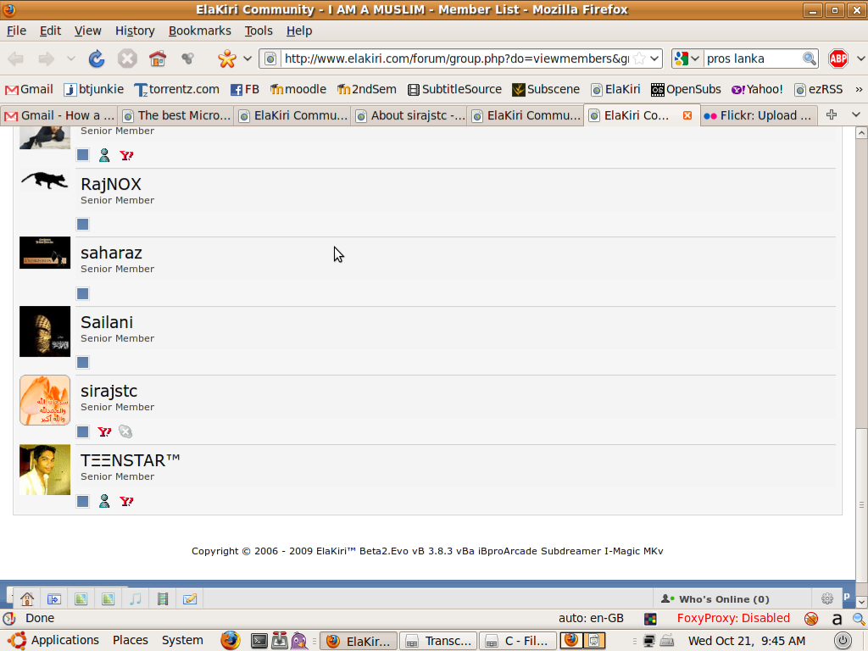Click the Sailani avatar thumbnail
The height and width of the screenshot is (651, 868).
click(45, 331)
